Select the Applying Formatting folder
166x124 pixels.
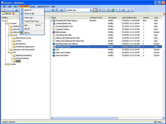click(24, 56)
